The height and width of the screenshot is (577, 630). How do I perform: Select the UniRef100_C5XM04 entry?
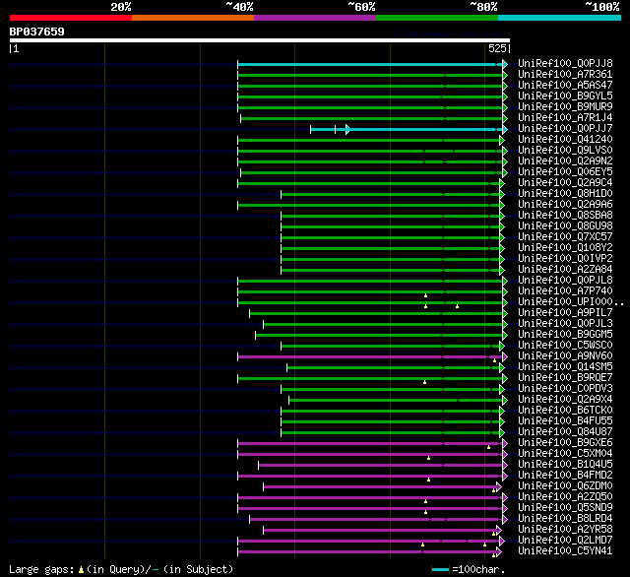click(x=565, y=454)
